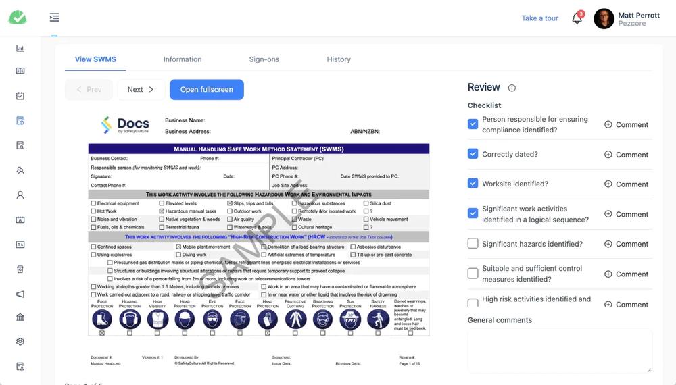676x385 pixels.
Task: Add comment to 'Correctly dated?' item
Action: pos(627,155)
